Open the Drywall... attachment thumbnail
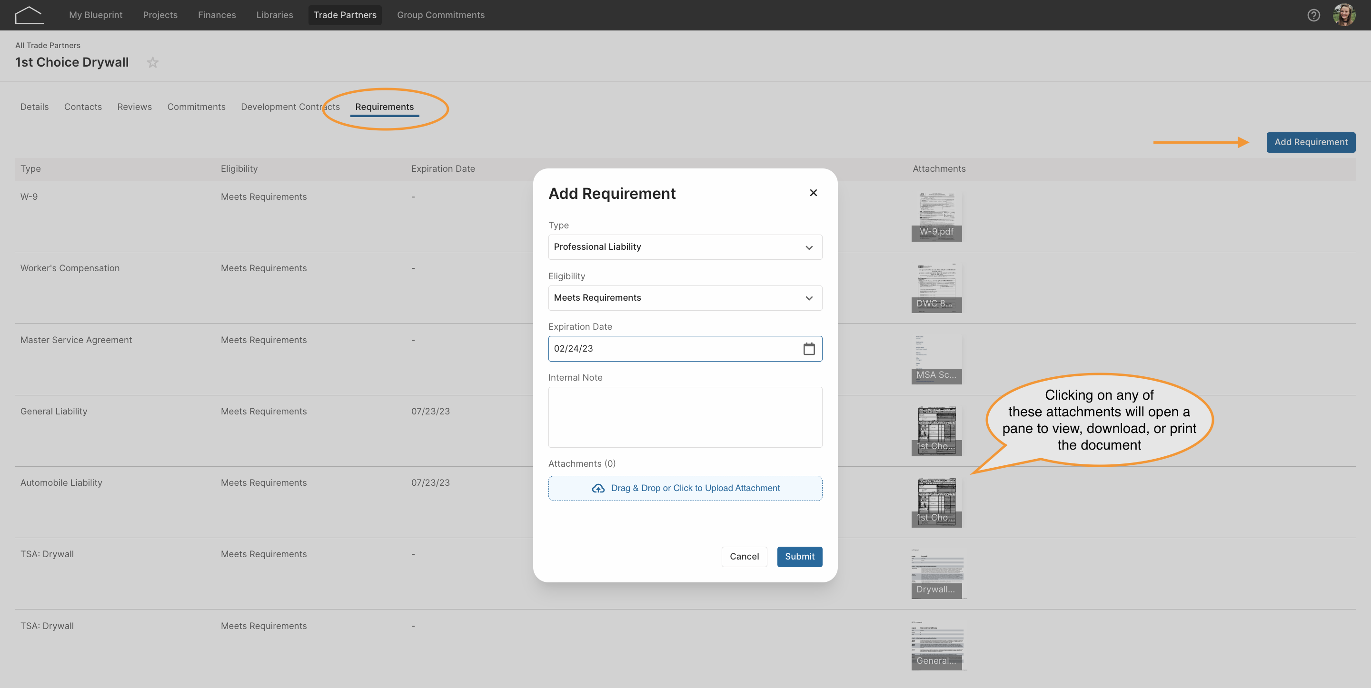 pyautogui.click(x=938, y=574)
